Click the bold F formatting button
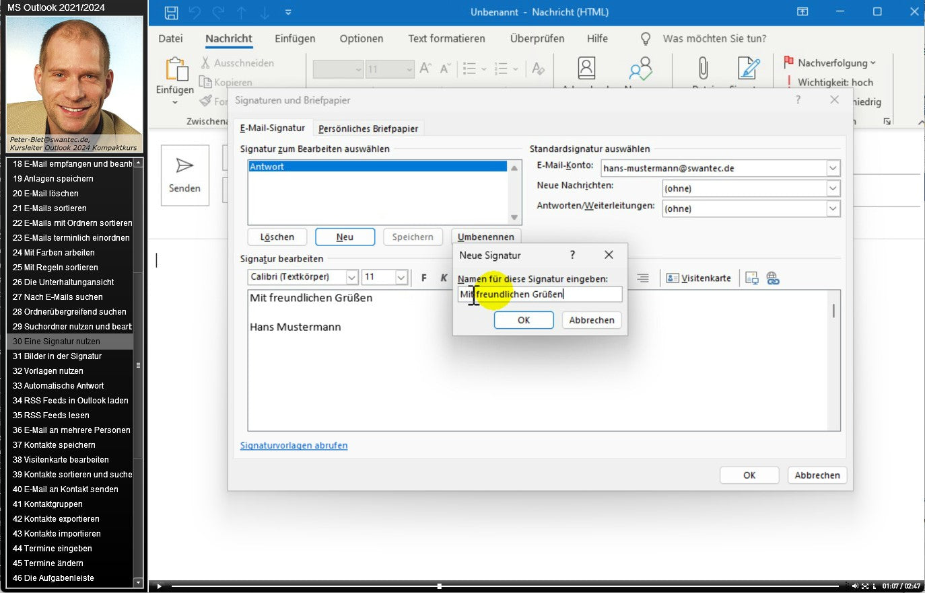The height and width of the screenshot is (593, 925). (x=423, y=278)
